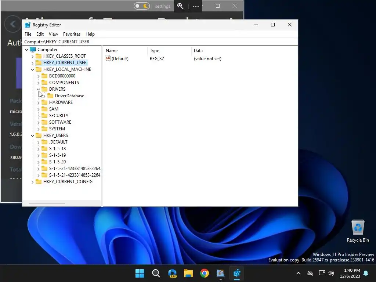Select the HKEY_USERS key
Viewport: 376px width, 282px height.
click(56, 135)
